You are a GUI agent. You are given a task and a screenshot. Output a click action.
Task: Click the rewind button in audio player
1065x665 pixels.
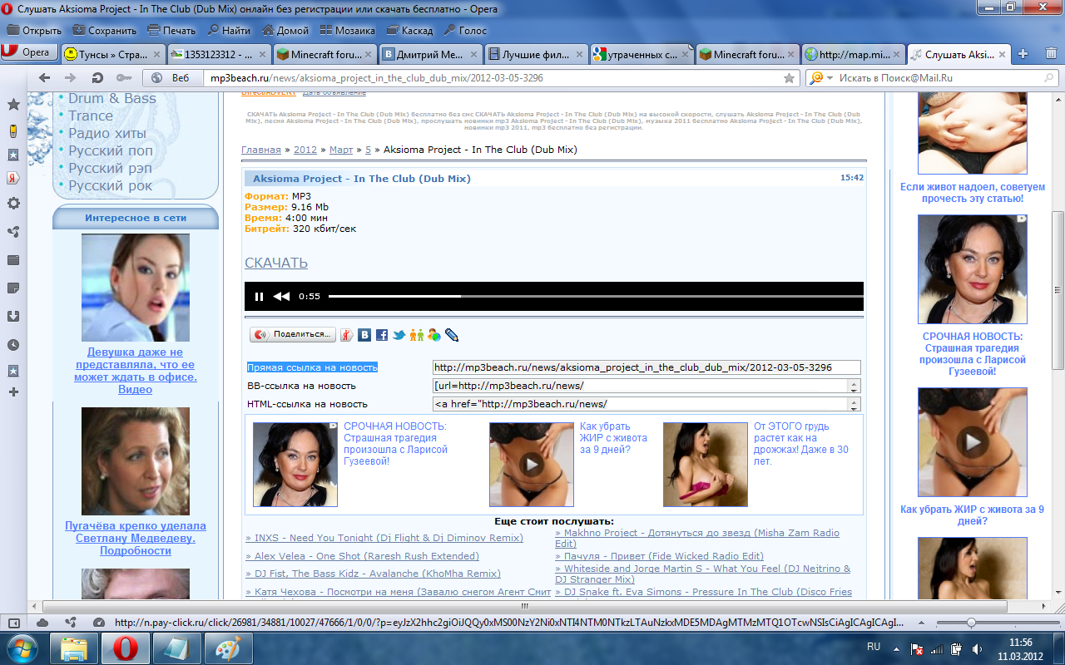(281, 296)
